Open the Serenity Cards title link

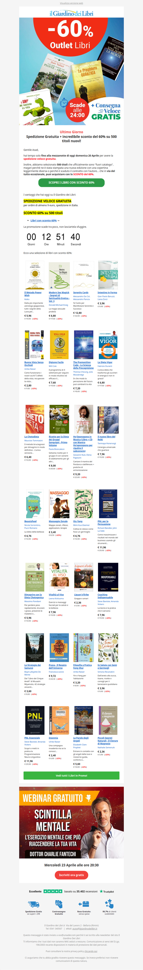(81, 292)
